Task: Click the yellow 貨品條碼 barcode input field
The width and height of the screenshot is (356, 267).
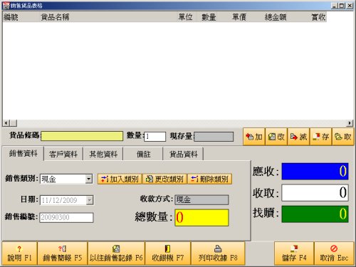Action: pos(82,136)
